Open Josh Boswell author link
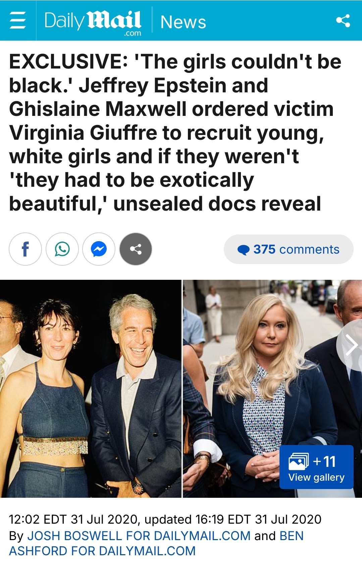362x570 pixels. (x=139, y=536)
